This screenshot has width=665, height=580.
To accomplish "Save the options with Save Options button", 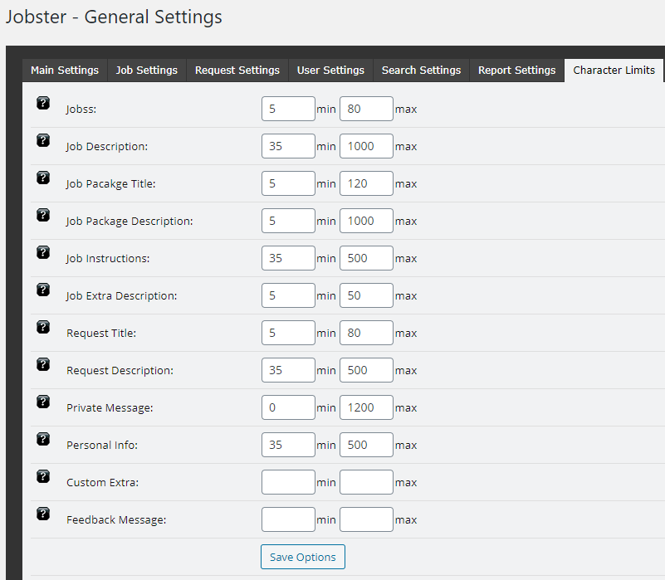I will [x=303, y=557].
